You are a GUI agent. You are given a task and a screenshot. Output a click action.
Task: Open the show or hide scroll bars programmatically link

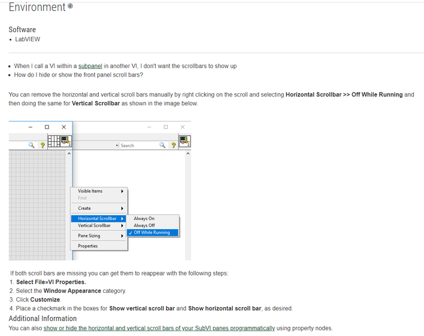159,328
